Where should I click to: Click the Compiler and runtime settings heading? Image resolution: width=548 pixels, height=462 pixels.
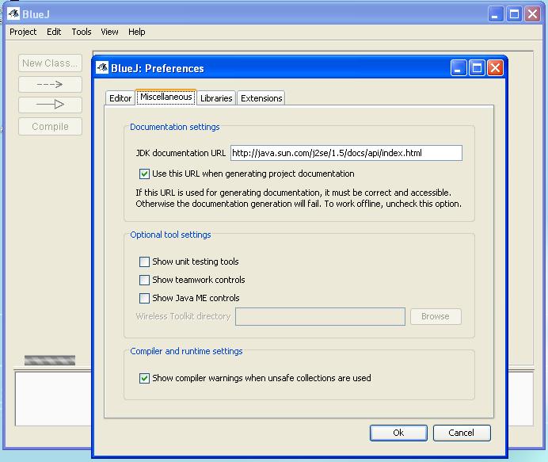click(x=186, y=351)
